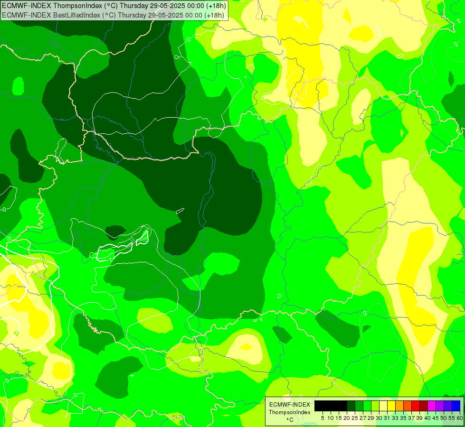This screenshot has width=465, height=427.
Task: Select the violet 50-55 legend swatch
Action: tap(448, 406)
